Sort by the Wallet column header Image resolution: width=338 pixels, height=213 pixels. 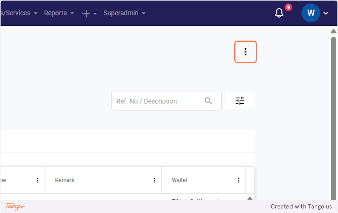pyautogui.click(x=179, y=180)
